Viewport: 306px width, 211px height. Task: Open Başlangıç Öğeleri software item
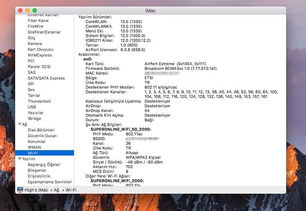tap(45, 165)
